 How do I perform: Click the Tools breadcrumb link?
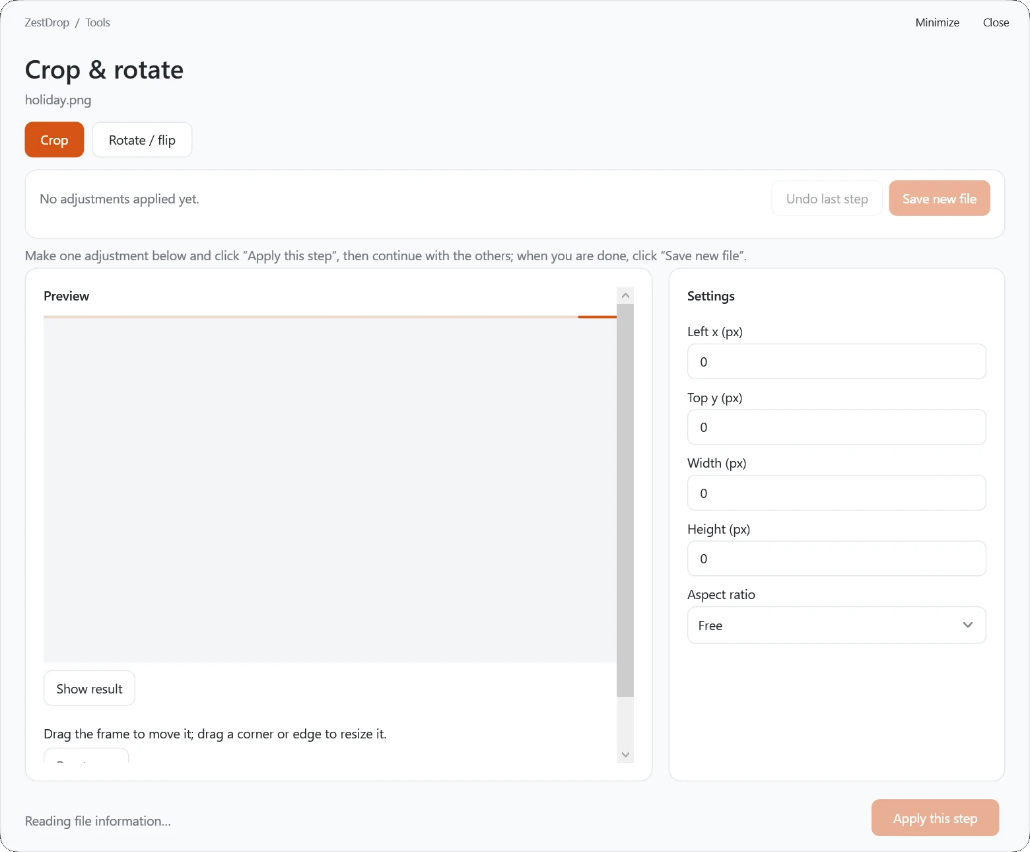coord(98,22)
